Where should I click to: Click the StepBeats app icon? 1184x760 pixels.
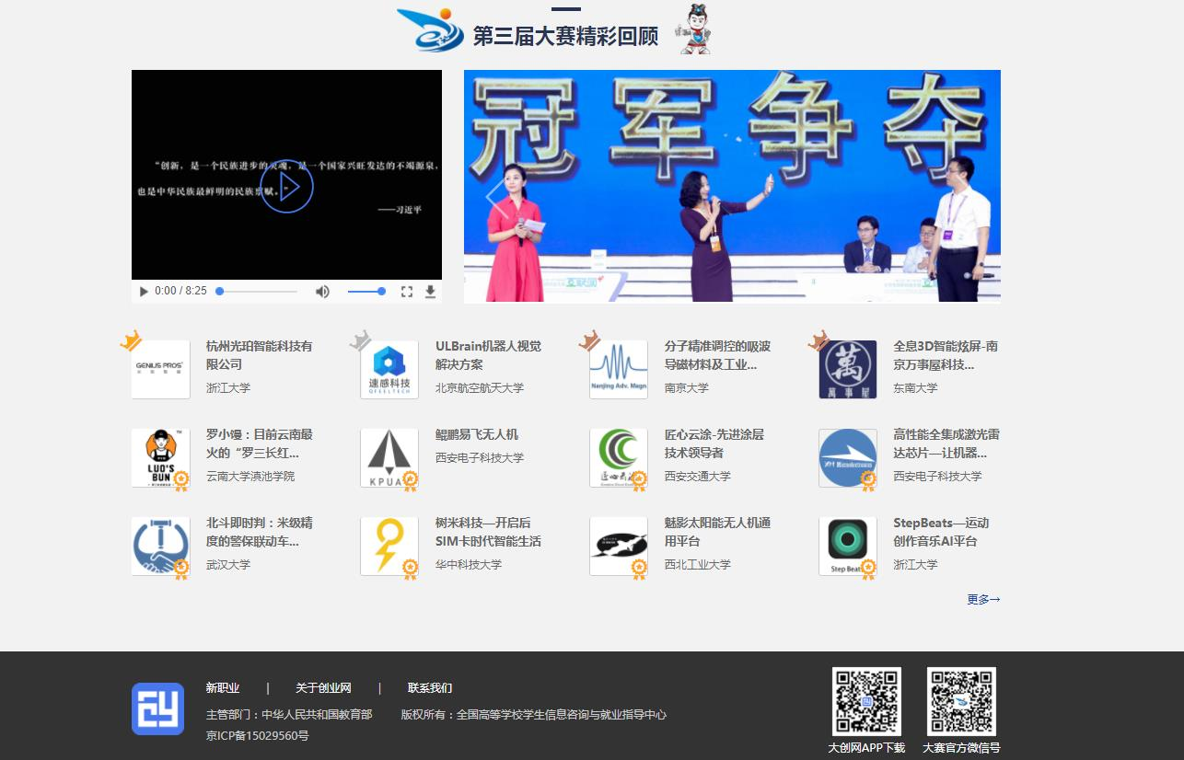click(x=847, y=546)
